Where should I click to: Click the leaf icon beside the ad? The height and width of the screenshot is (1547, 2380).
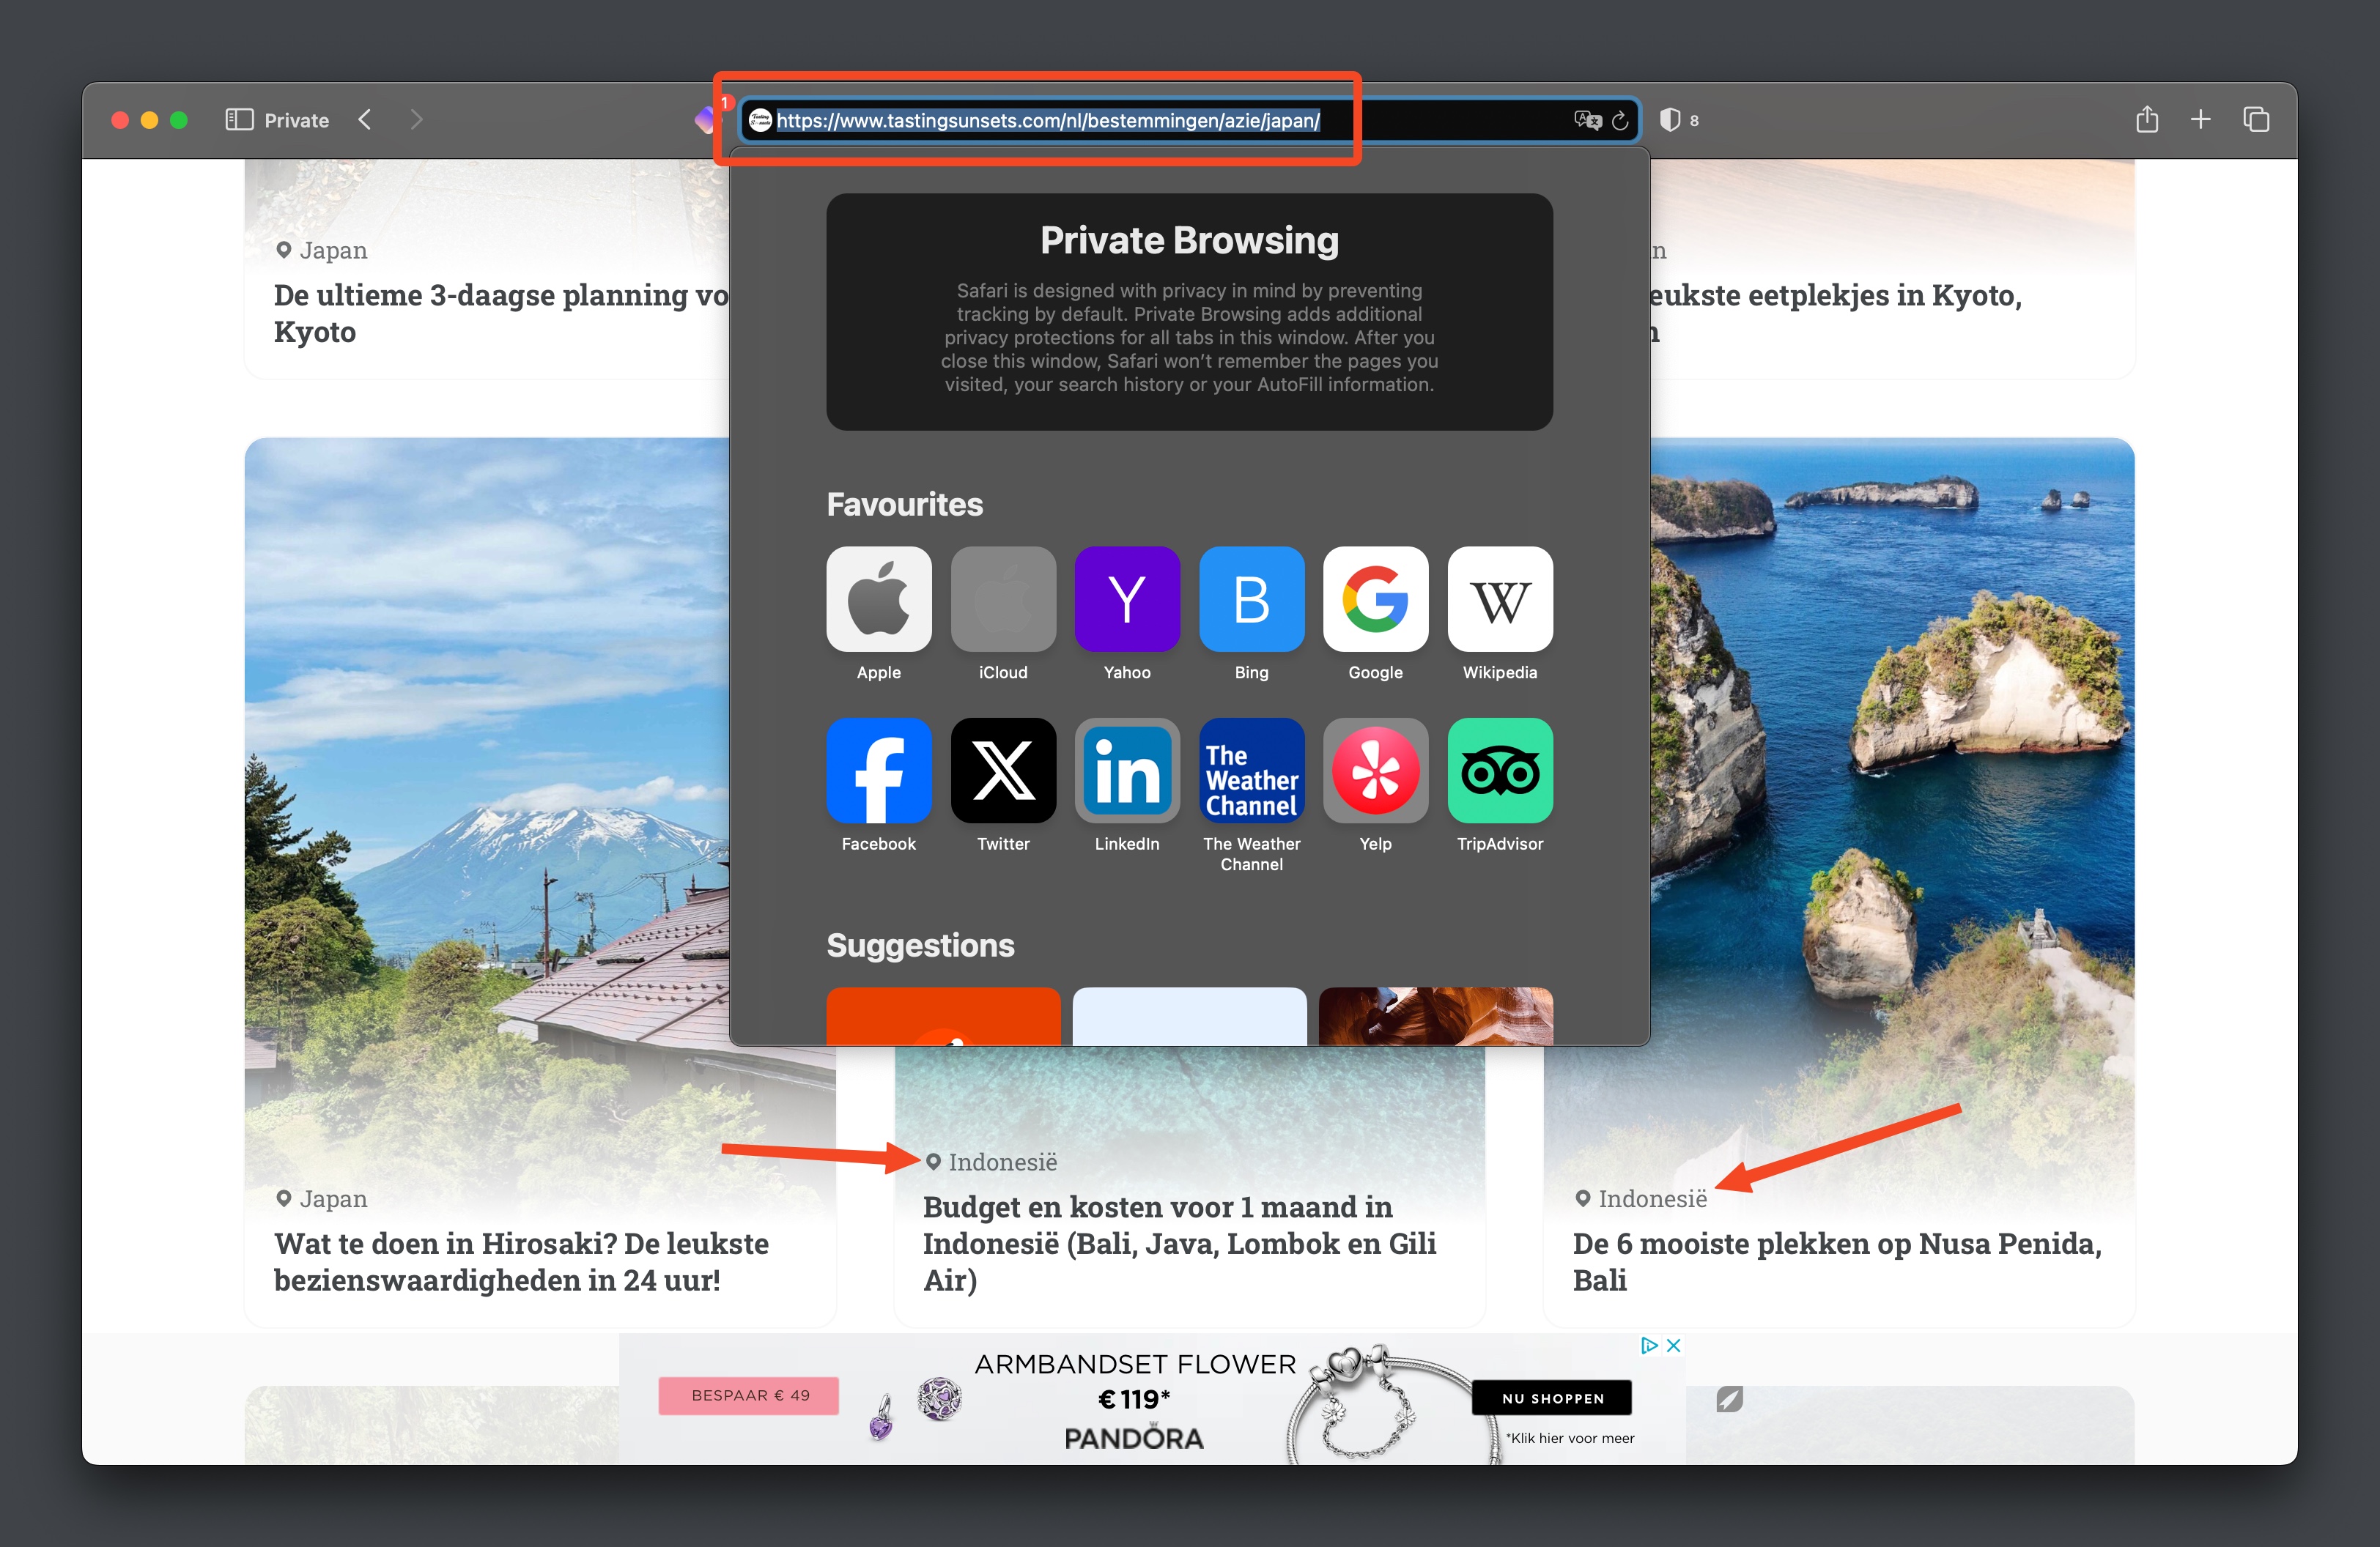[1729, 1399]
